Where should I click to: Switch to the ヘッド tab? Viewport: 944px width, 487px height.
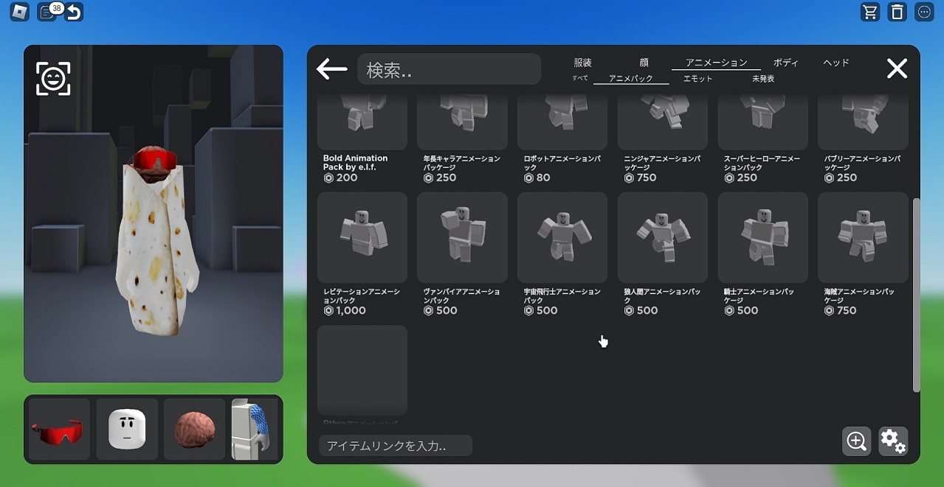coord(836,63)
